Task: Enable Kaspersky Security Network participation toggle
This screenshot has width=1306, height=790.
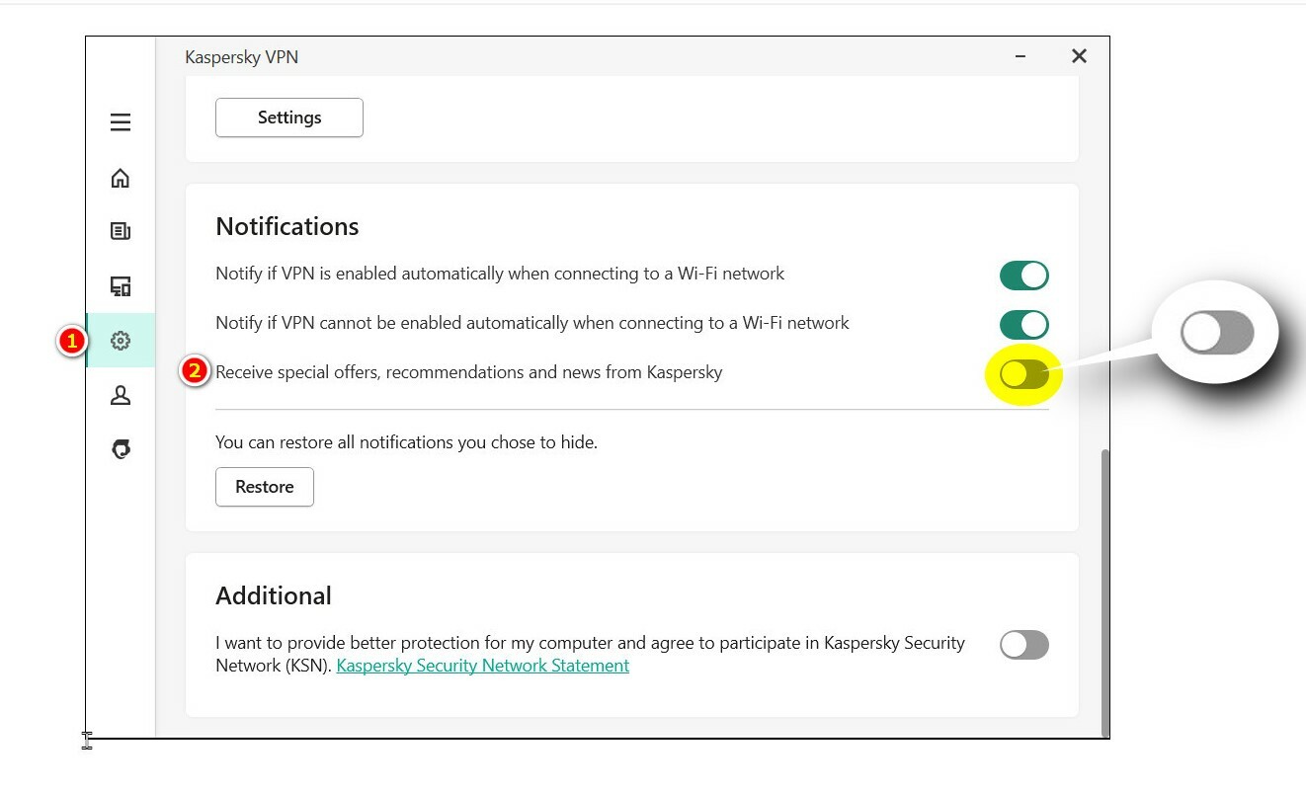Action: tap(1023, 645)
